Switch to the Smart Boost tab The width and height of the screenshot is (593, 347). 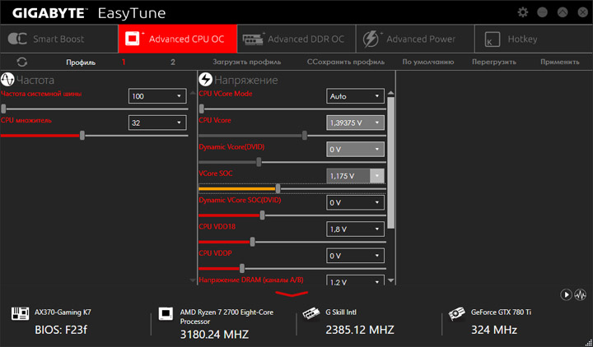point(59,39)
